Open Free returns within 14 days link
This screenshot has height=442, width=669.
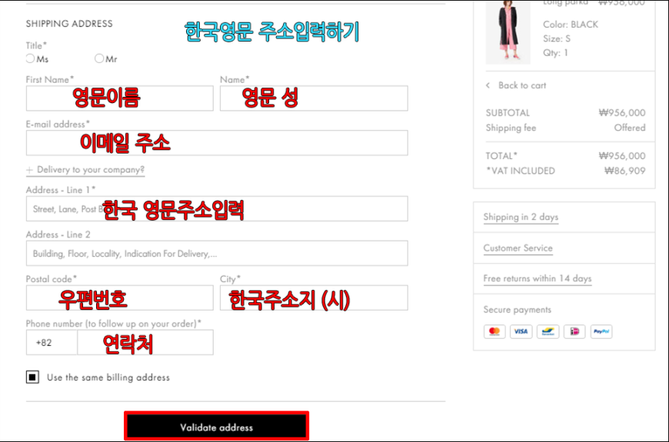click(x=538, y=278)
